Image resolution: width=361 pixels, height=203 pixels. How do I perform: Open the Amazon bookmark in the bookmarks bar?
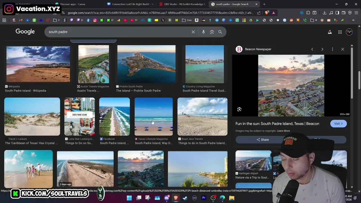coord(197,20)
